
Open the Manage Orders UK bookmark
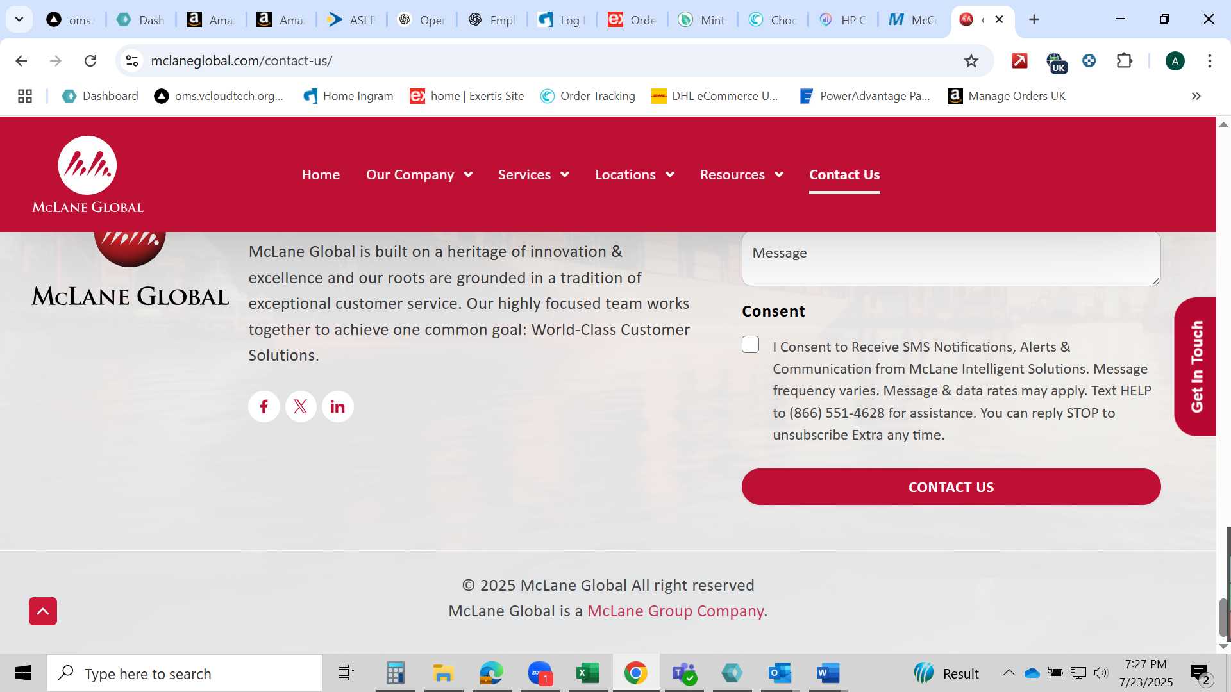(x=1007, y=96)
